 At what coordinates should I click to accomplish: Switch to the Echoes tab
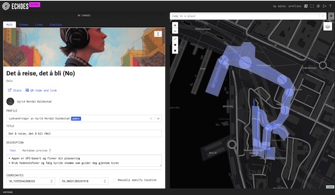pos(24,25)
